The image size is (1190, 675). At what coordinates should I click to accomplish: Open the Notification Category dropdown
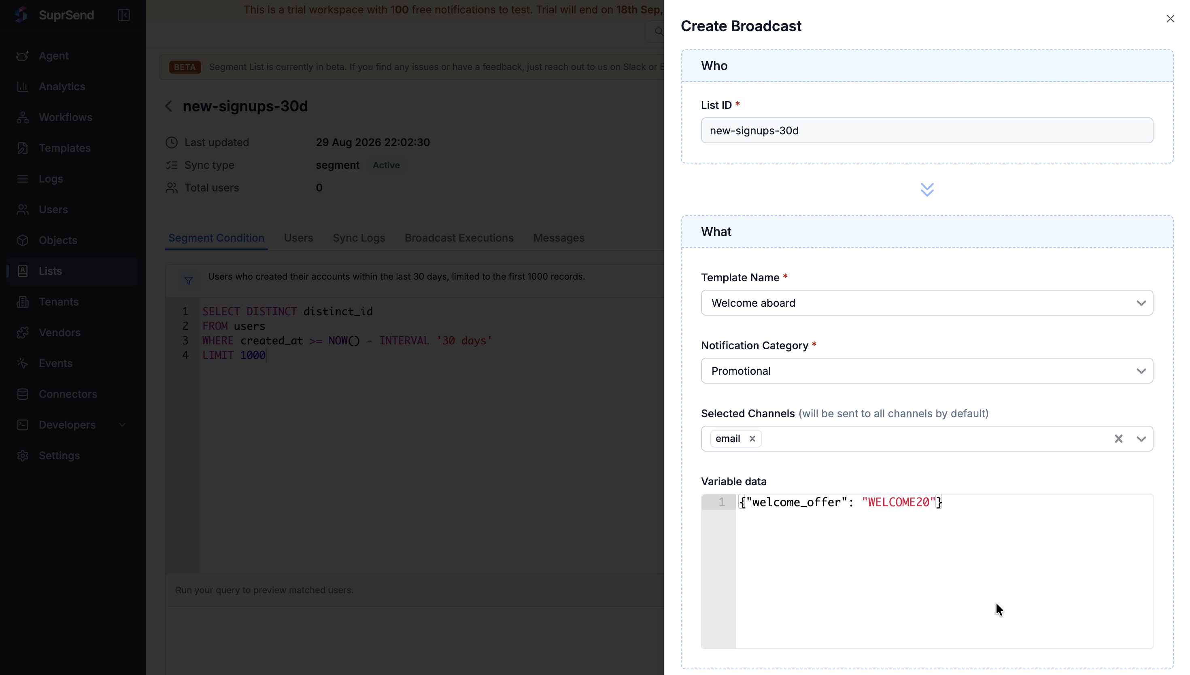[926, 371]
